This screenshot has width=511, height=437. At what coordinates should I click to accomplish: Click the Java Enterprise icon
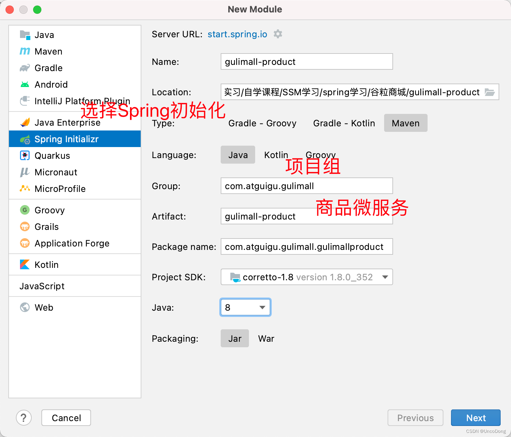(25, 123)
